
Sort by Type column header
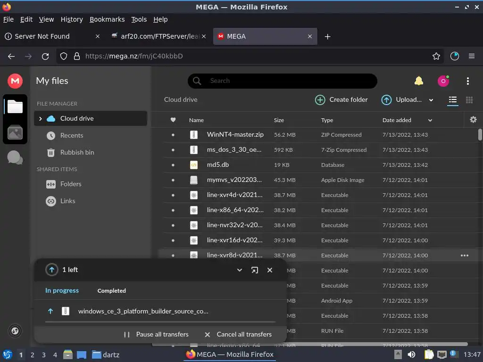tap(327, 120)
